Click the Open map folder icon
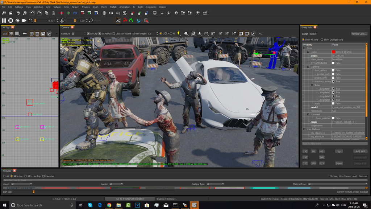The image size is (371, 209). click(11, 13)
